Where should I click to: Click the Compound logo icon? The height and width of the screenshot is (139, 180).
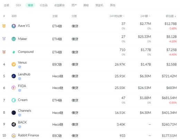pyautogui.click(x=13, y=52)
